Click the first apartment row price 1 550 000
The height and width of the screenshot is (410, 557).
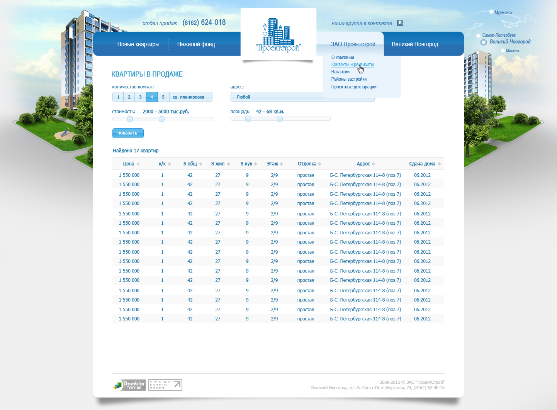click(129, 175)
